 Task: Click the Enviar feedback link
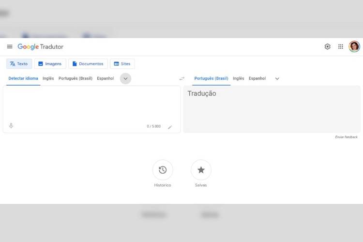coord(347,137)
